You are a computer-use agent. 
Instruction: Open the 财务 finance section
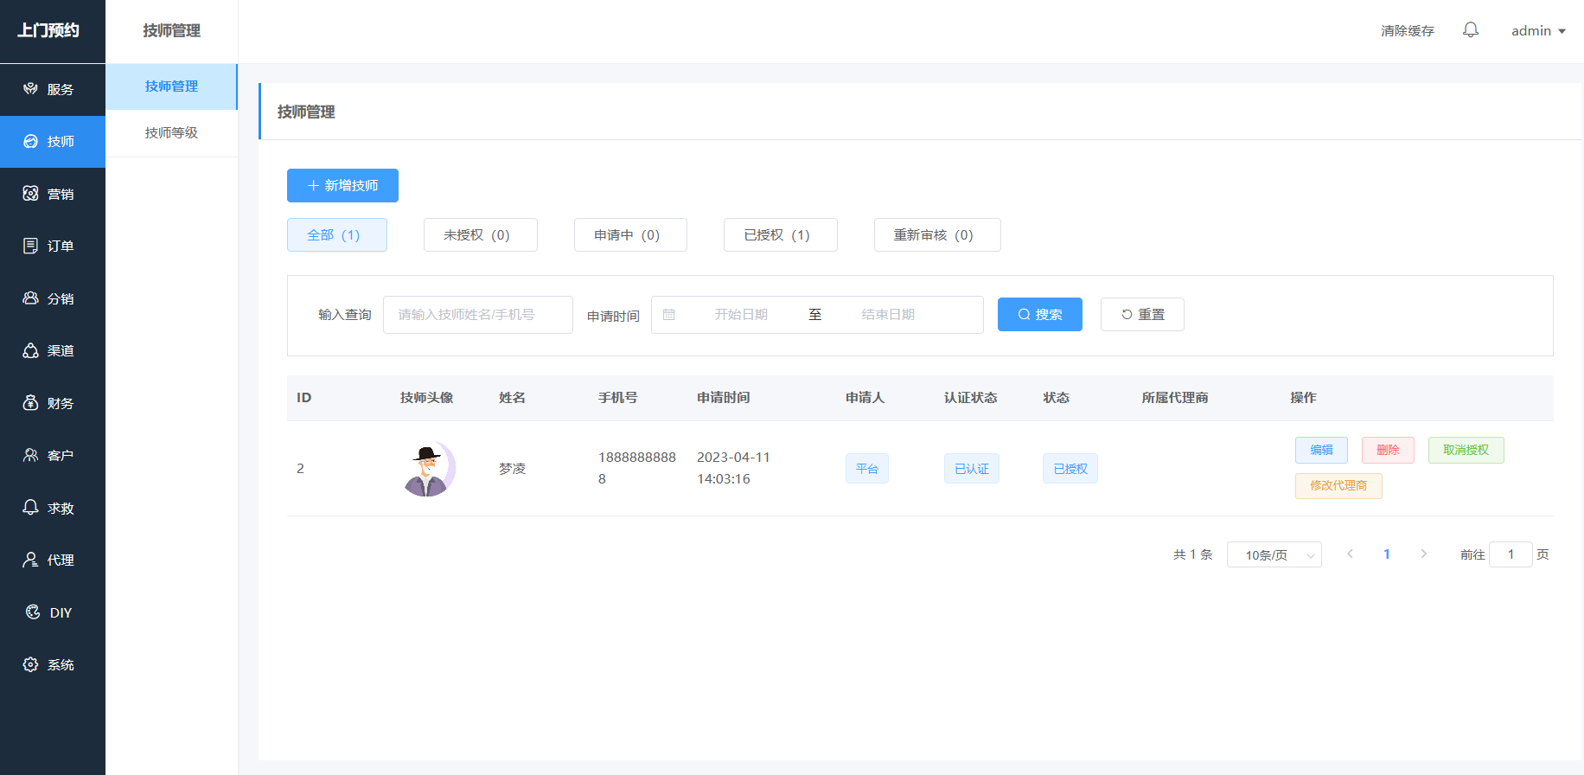coord(52,403)
